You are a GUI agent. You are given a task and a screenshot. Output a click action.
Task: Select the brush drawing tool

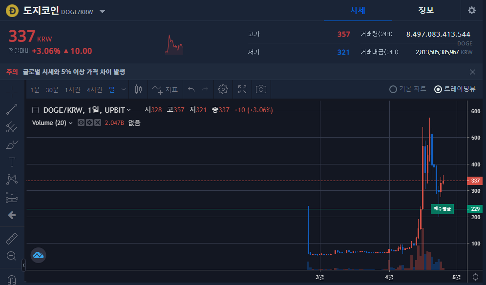(12, 144)
